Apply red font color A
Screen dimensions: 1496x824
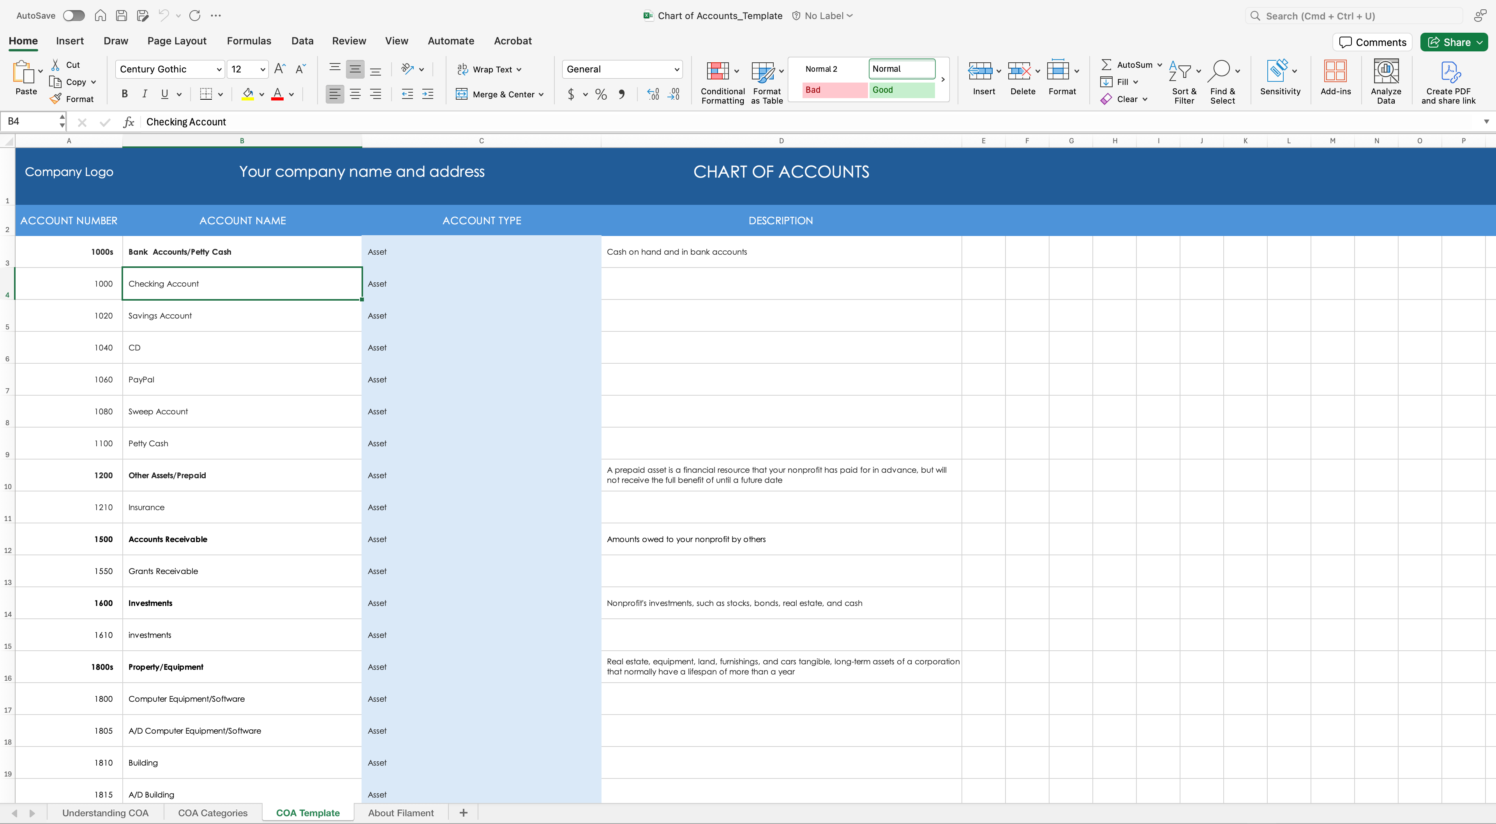(278, 94)
